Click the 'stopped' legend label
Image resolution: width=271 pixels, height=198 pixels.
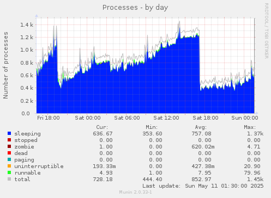(x=26, y=140)
